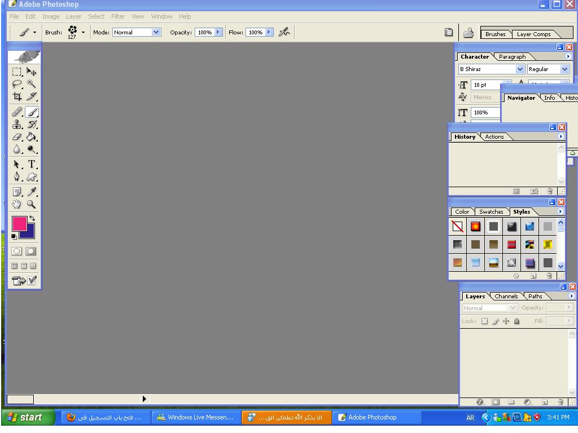Open the Character palette options menu
Viewport: 578px width, 433px height.
click(568, 57)
